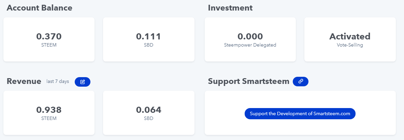Click the 0.000 delegated value
The width and height of the screenshot is (404, 140).
(x=250, y=36)
